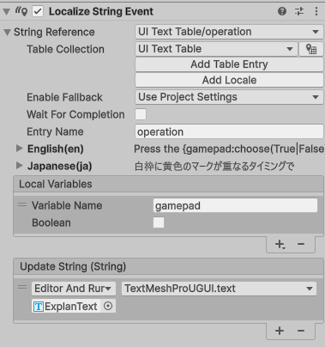Expand the Japanese(ja) locale entry
Image resolution: width=325 pixels, height=347 pixels.
pos(19,166)
